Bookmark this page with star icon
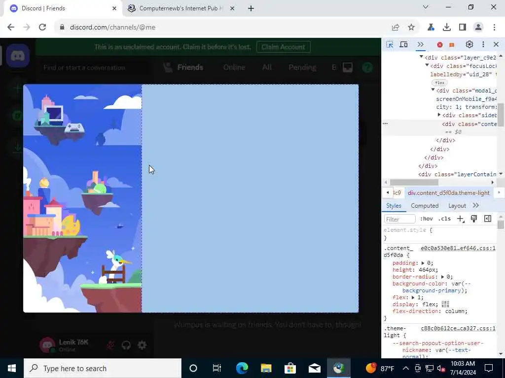The image size is (505, 378). tap(411, 28)
